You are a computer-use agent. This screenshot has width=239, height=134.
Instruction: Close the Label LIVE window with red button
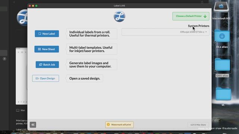click(30, 6)
